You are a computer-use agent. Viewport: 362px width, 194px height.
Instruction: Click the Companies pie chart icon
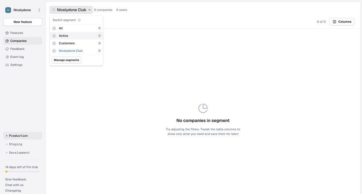point(7,41)
